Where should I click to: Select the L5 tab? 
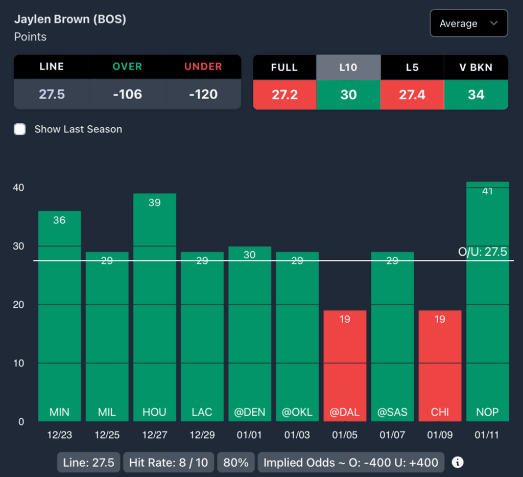click(412, 67)
